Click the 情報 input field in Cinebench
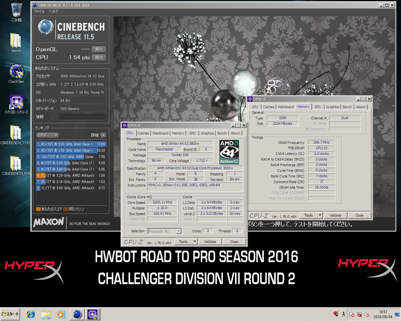This screenshot has height=321, width=401. pyautogui.click(x=82, y=117)
